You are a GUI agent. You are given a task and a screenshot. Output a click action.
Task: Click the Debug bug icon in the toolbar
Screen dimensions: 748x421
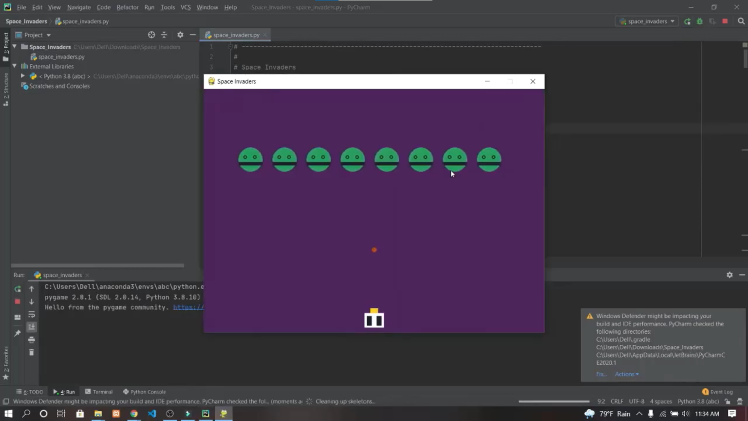click(700, 21)
